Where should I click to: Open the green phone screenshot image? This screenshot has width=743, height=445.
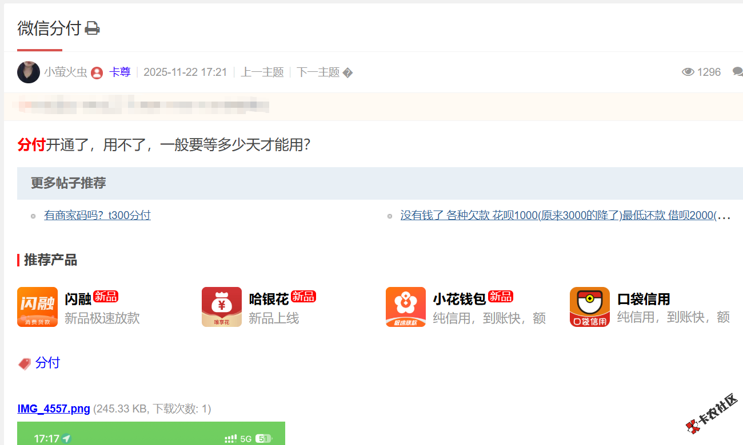[x=151, y=434]
